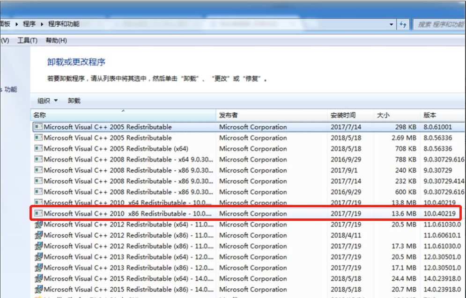This screenshot has height=298, width=466.
Task: Select Microsoft Visual C++ 2010 x86 Redistributable row
Action: tap(245, 213)
